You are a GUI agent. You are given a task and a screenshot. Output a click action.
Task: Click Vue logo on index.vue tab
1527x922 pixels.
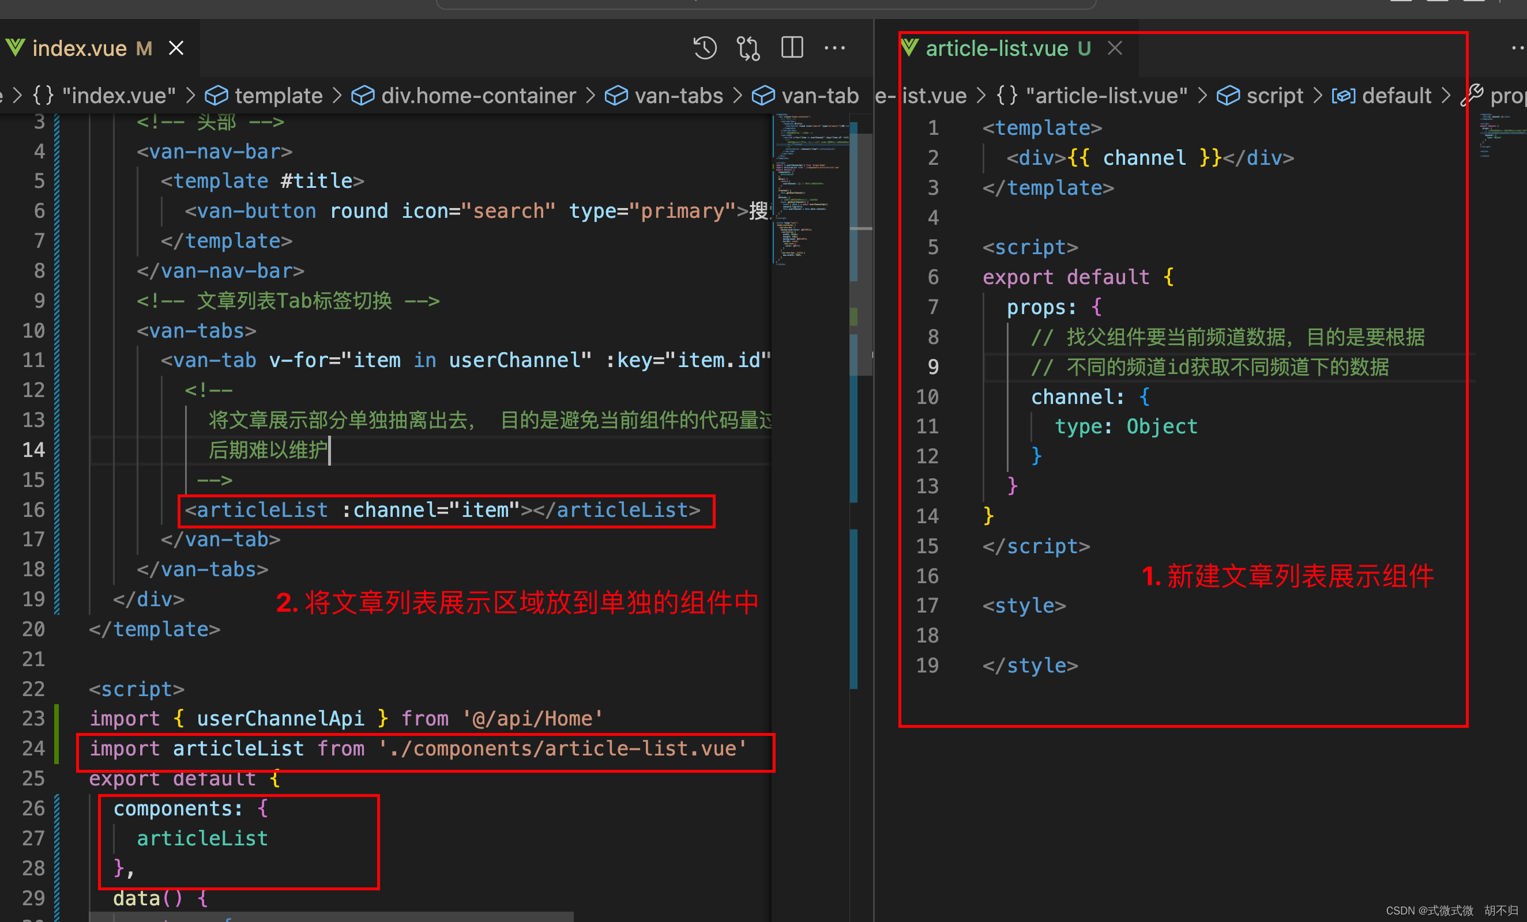16,48
